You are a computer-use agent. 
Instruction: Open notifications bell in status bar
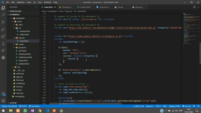[x=198, y=106]
